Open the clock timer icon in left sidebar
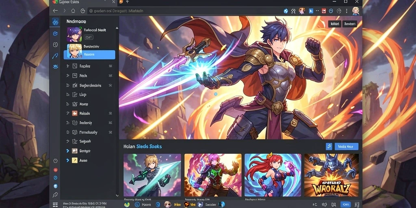416x208 pixels. click(x=55, y=161)
